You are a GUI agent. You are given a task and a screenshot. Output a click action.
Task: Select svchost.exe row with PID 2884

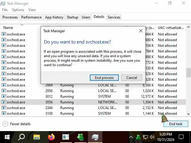(x=93, y=85)
